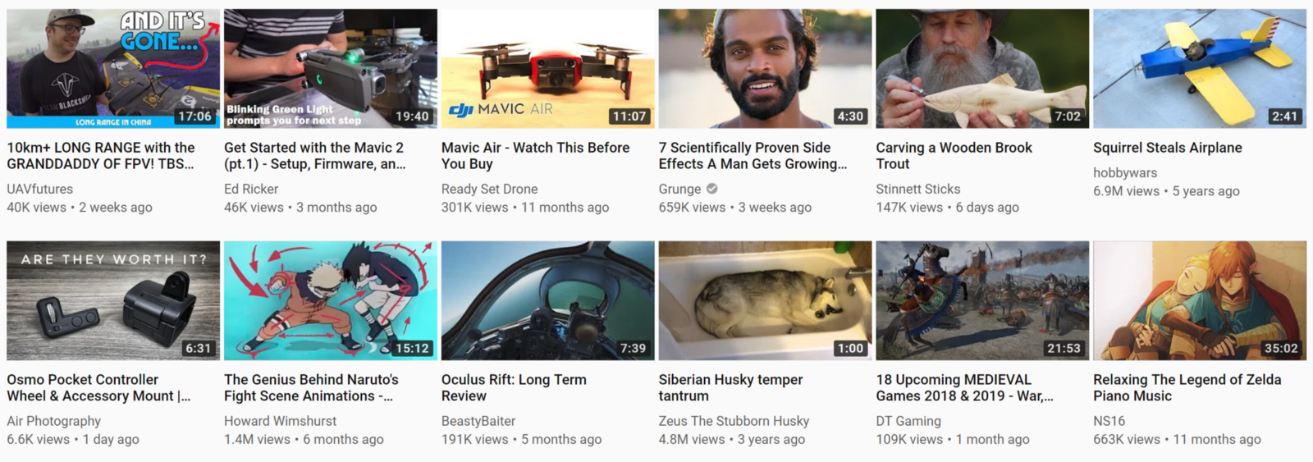Open the Osmo Pocket controller thumbnail
The image size is (1313, 462).
pos(113,300)
